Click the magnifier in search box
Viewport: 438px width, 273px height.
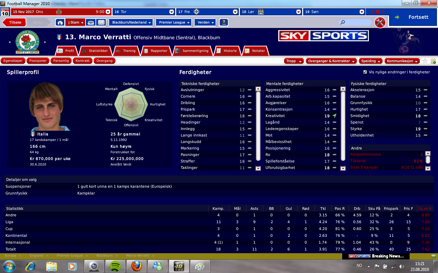[343, 23]
